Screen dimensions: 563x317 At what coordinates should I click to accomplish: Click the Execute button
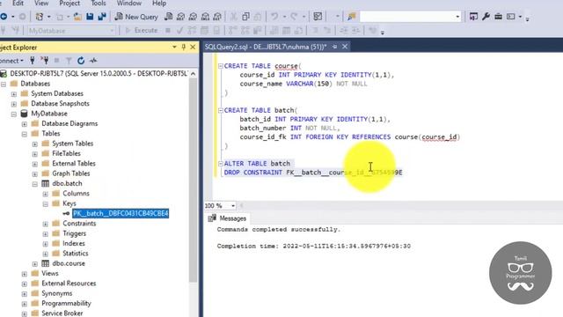[x=142, y=31]
